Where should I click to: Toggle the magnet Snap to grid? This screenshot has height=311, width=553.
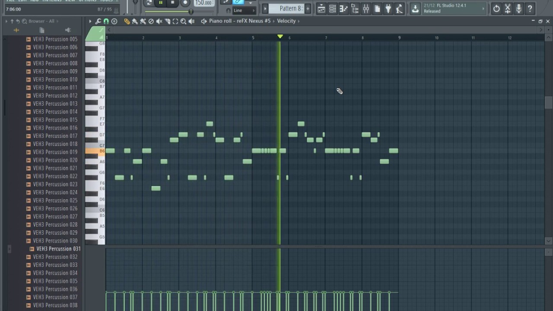(106, 21)
